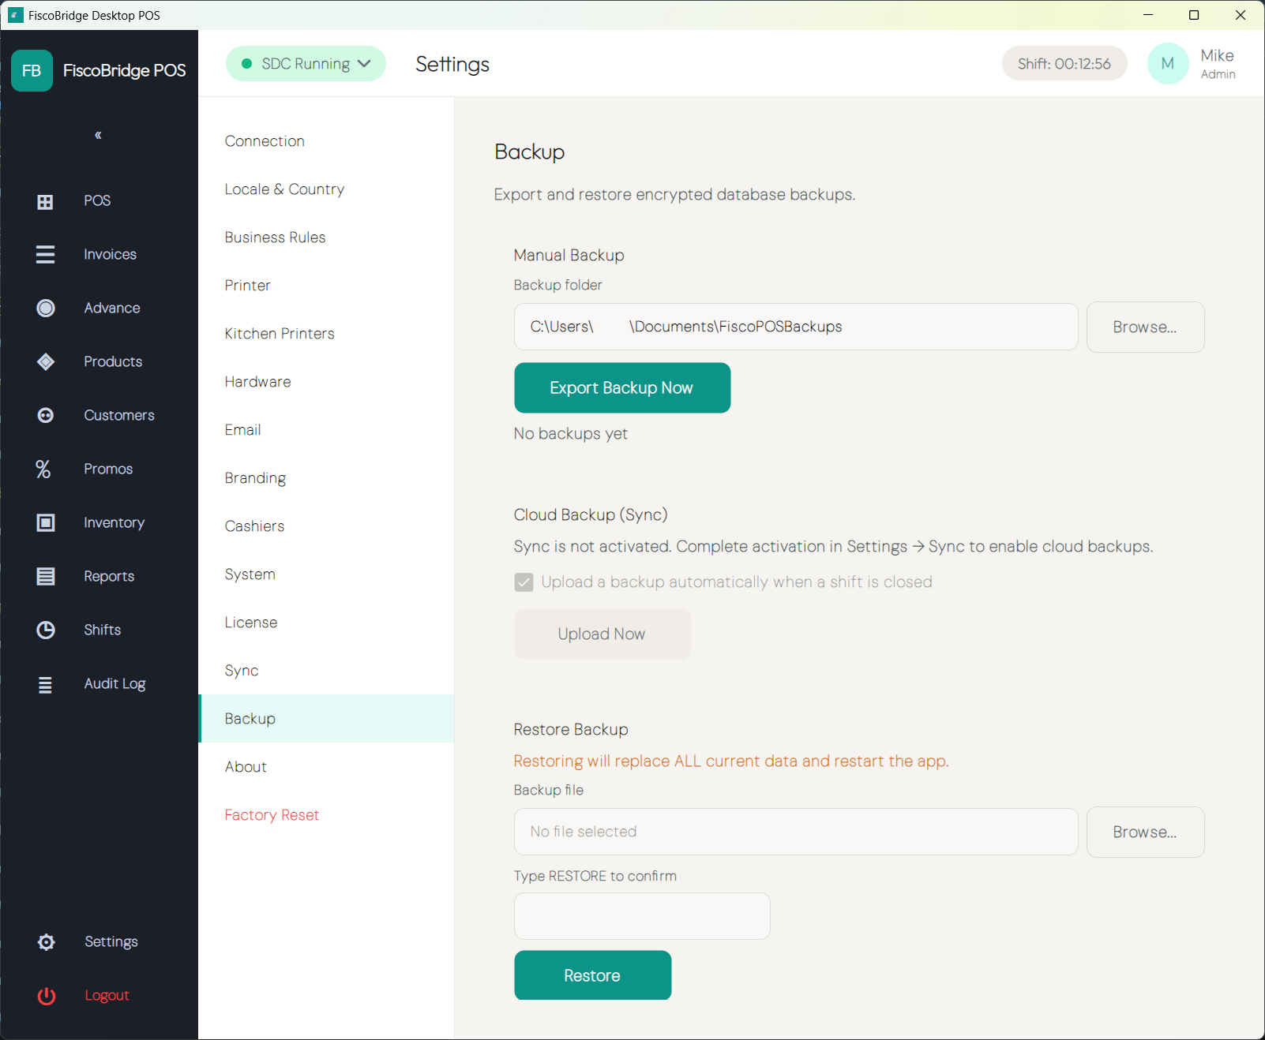This screenshot has width=1265, height=1040.
Task: Click the No file selected field
Action: 796,832
